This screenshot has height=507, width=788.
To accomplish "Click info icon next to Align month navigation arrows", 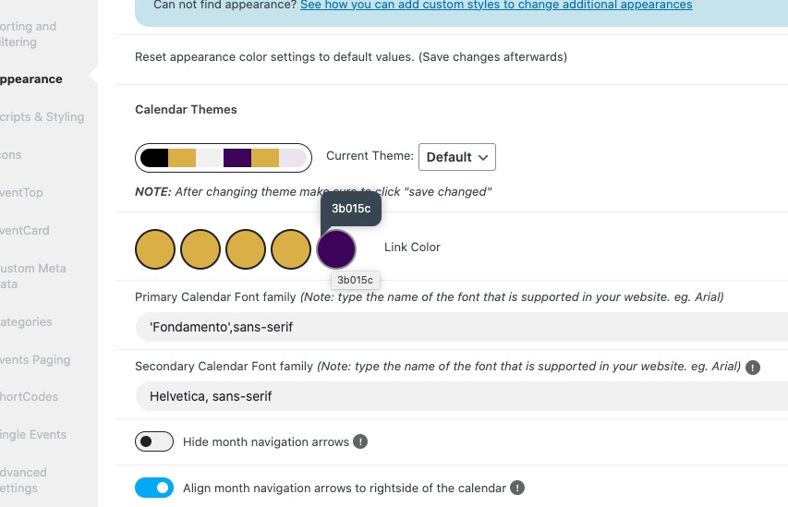I will 517,488.
